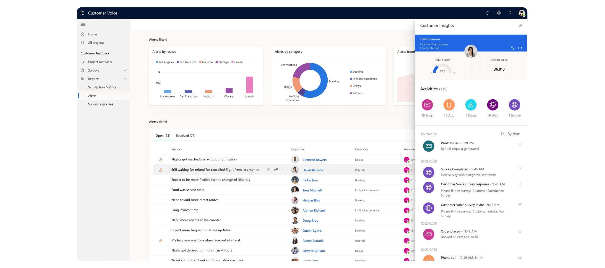Image resolution: width=605 pixels, height=268 pixels.
Task: Share the Dawn Barrera alert row
Action: [276, 170]
